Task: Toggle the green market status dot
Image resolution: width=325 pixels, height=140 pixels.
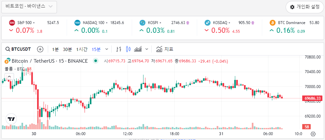Action: pyautogui.click(x=95, y=61)
